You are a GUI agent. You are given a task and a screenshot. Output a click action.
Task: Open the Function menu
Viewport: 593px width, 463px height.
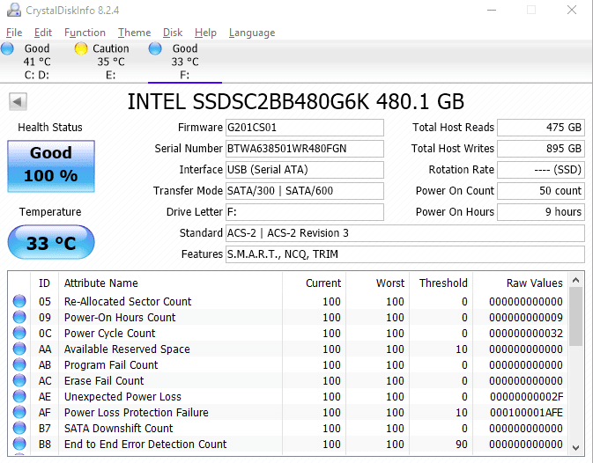(85, 33)
